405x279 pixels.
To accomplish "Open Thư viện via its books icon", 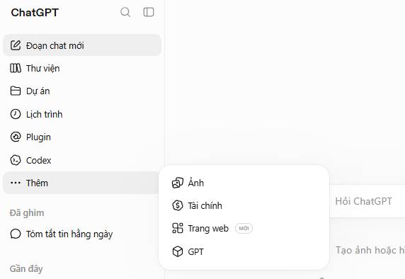I will tap(16, 68).
